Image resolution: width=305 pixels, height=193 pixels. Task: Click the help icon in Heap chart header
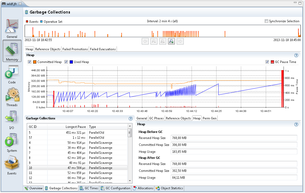click(x=296, y=55)
